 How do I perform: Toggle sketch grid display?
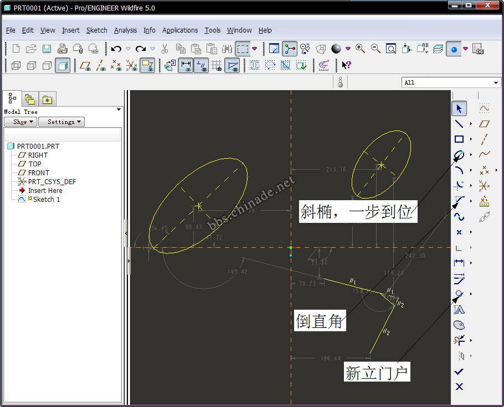217,65
